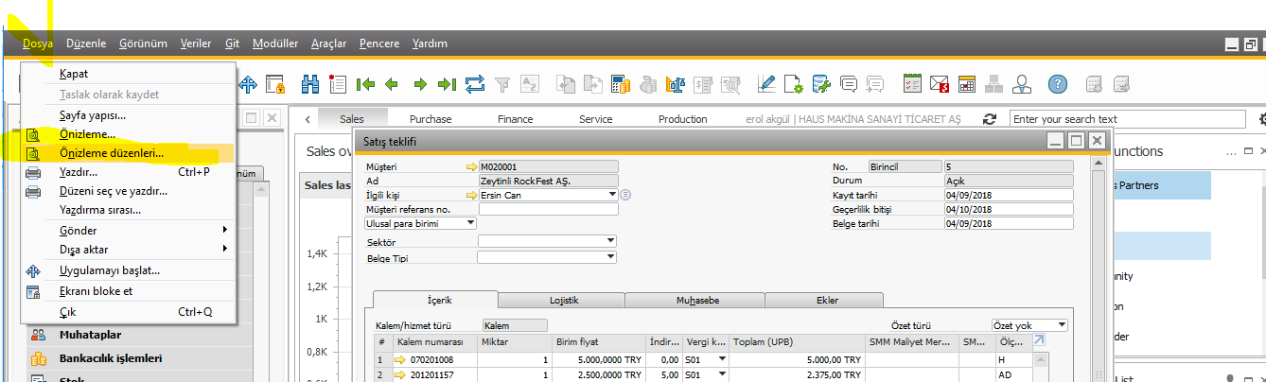Open the İlgili kişi dropdown

coord(611,195)
